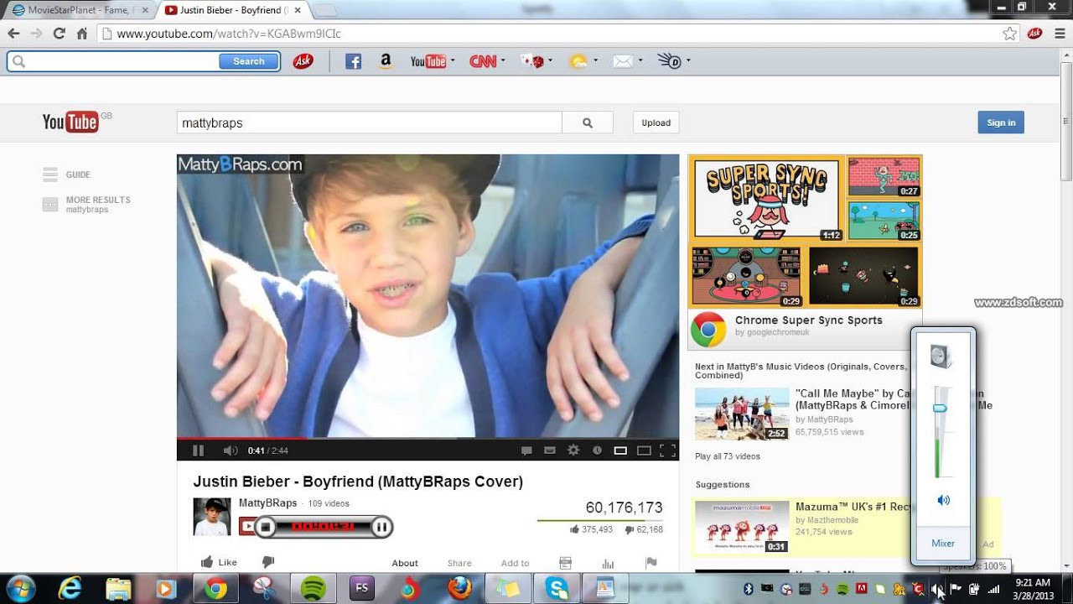
Task: Open MattyBRaps channel name link
Action: (267, 502)
